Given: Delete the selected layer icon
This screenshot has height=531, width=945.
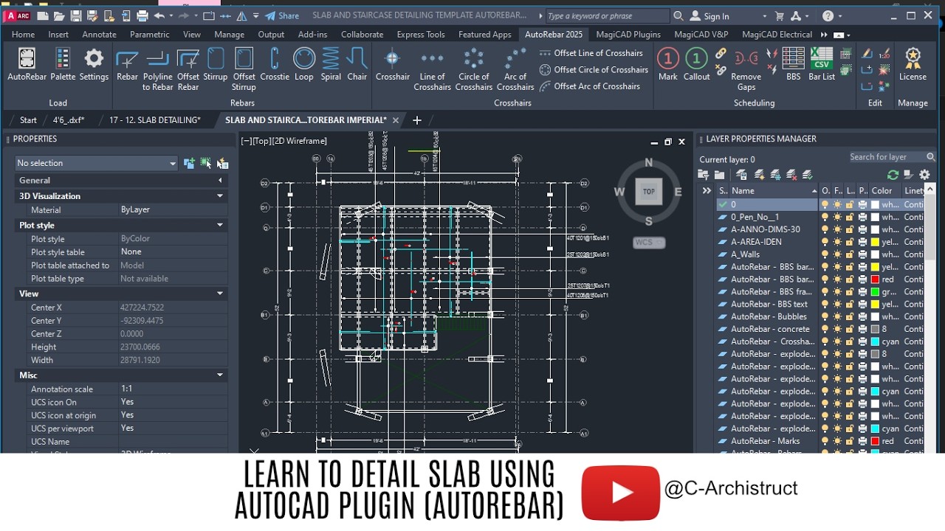Looking at the screenshot, I should [791, 175].
